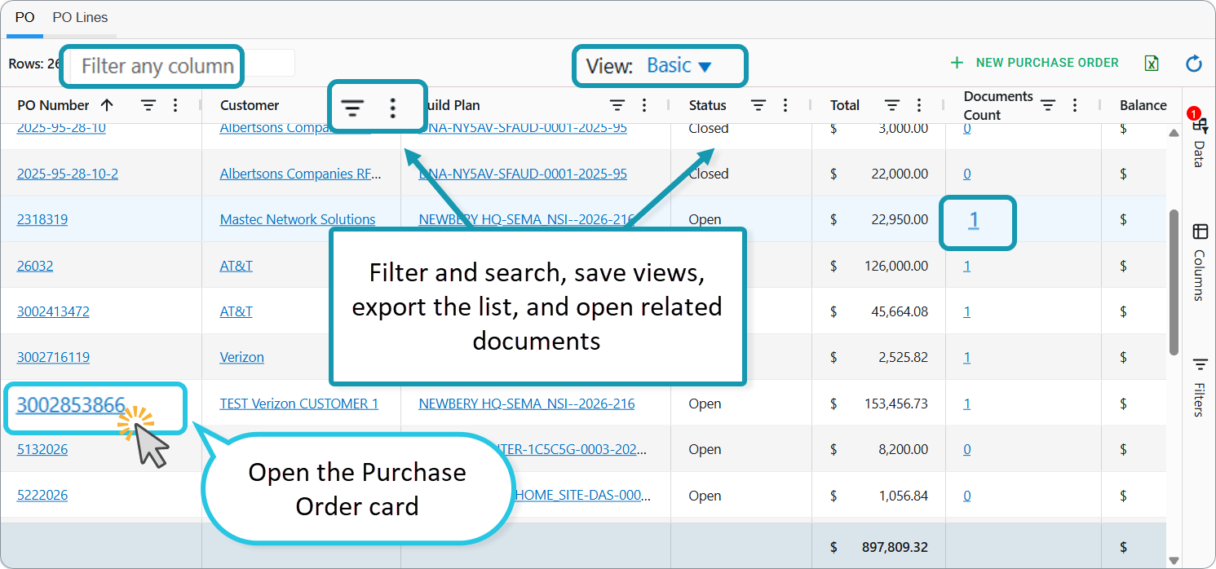Viewport: 1216px width, 569px height.
Task: Select Closed status for PO 2025-95-28-10-2
Action: (x=709, y=174)
